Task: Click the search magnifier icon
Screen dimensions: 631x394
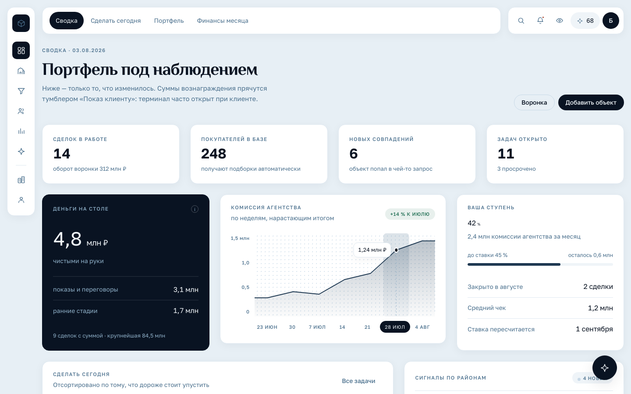Action: pos(521,21)
